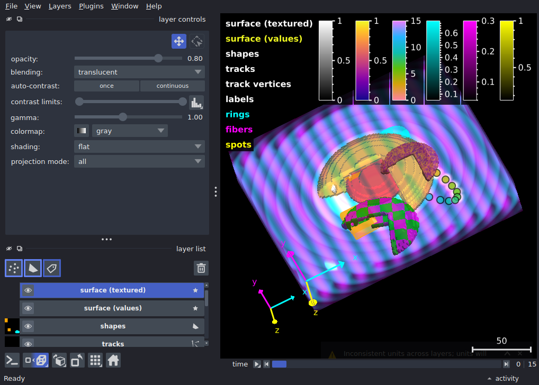Viewport: 539px width, 385px height.
Task: Expand the activity panel
Action: [503, 379]
